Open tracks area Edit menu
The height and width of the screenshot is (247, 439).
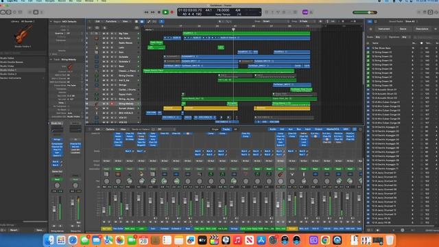(x=98, y=21)
